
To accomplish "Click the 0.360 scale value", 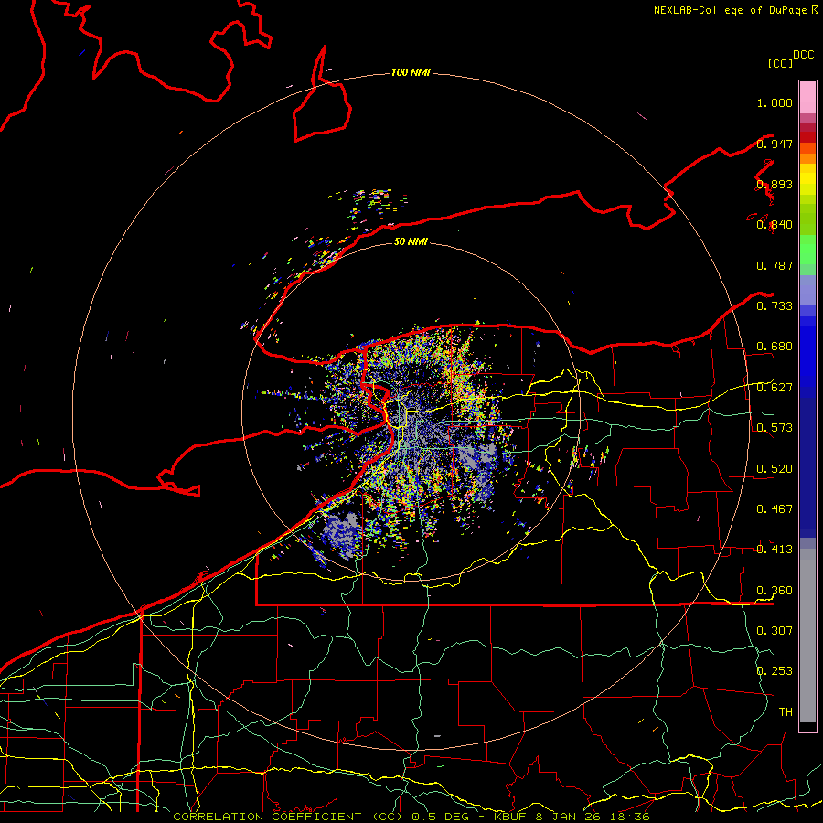I will tap(775, 591).
